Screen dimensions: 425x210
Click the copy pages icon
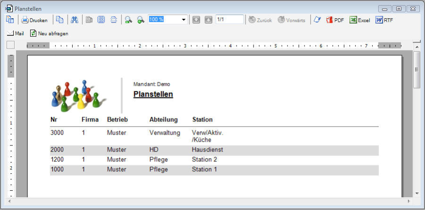coord(59,20)
